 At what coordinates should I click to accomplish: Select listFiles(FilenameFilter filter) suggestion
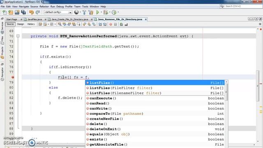155,93
